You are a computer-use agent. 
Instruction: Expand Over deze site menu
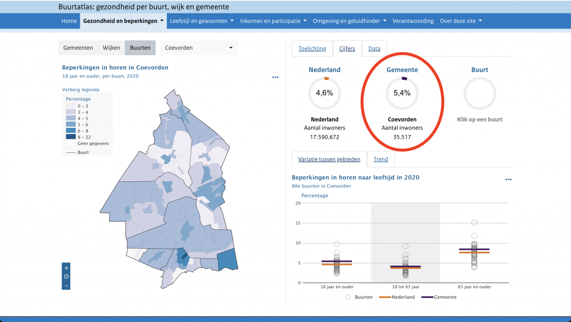[x=461, y=21]
